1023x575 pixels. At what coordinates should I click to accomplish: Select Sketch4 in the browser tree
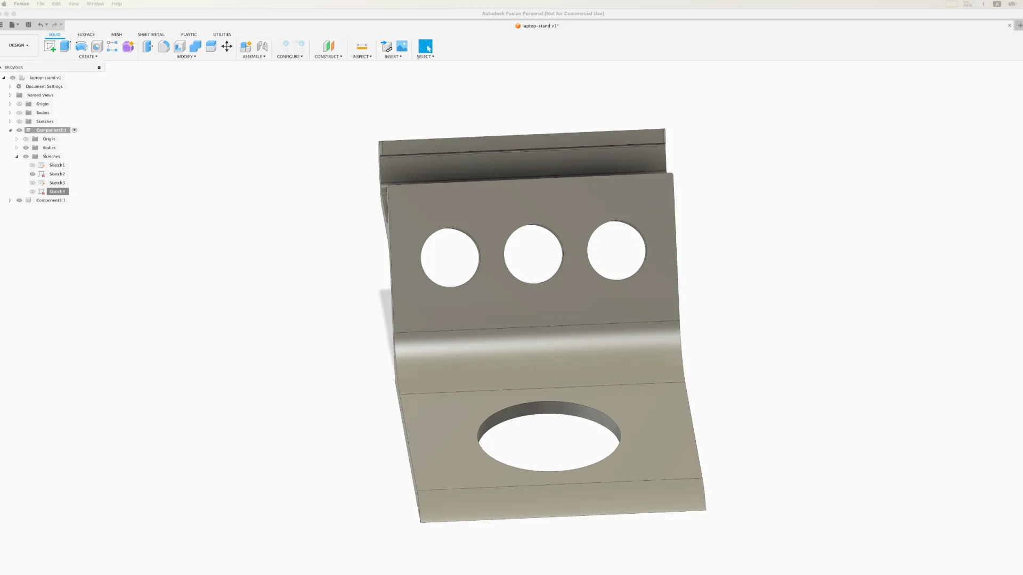coord(57,192)
